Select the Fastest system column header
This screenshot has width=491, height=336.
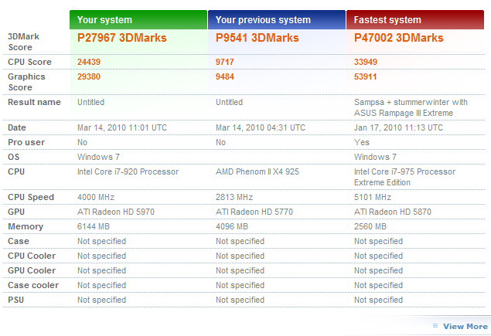pyautogui.click(x=415, y=20)
